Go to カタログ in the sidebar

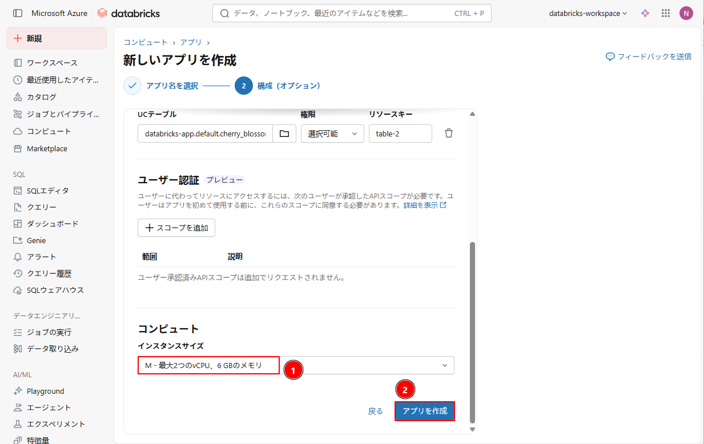(41, 97)
